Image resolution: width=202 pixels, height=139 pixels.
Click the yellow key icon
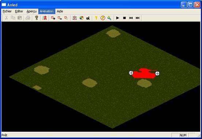96,18
